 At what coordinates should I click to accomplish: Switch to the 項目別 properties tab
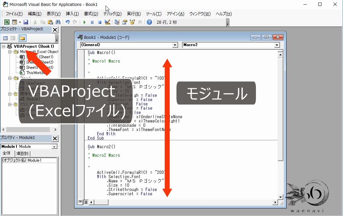coord(22,153)
